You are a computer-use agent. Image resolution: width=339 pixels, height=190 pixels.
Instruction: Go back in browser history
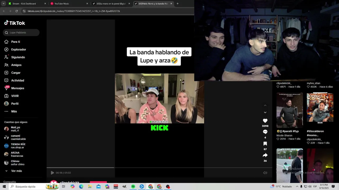(x=4, y=11)
